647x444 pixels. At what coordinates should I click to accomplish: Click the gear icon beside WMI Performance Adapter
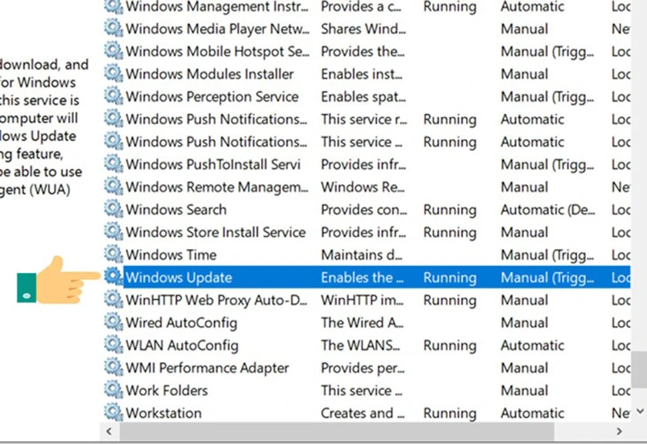(x=113, y=368)
